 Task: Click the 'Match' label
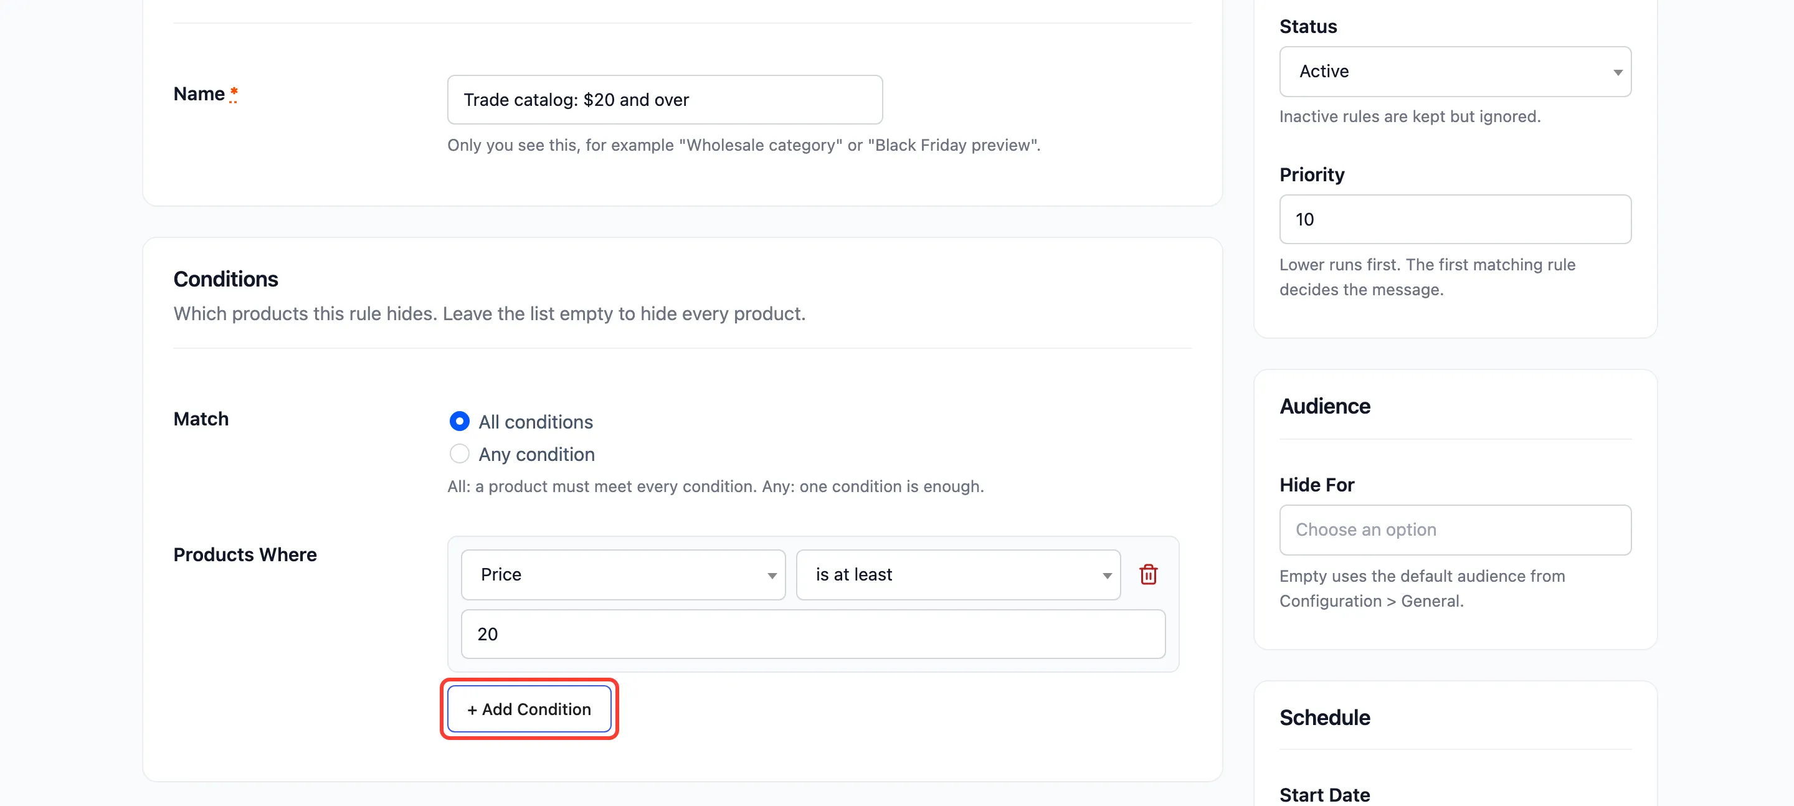tap(201, 419)
